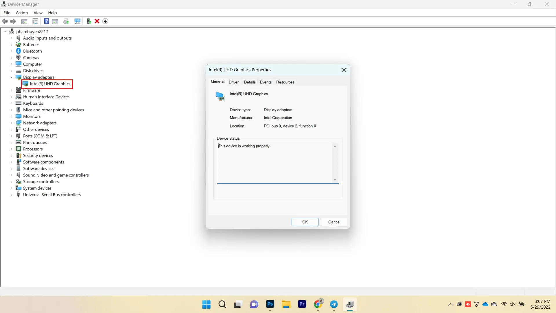Click the Show/Hide Console Tree icon

point(24,21)
